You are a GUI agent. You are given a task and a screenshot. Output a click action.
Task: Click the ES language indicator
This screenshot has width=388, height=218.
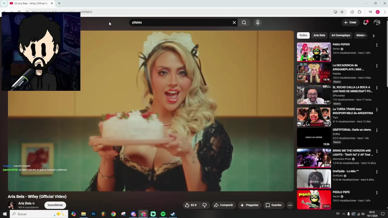tap(338, 214)
